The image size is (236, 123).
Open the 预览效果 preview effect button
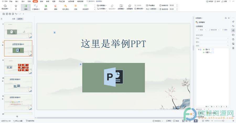click(x=5, y=7)
